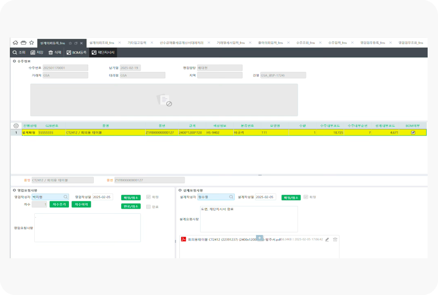438x295 pixels.
Task: Click the 조회 search toolbar button
Action: 19,52
